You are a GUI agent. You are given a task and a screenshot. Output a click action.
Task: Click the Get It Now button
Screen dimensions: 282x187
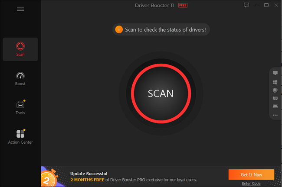(x=251, y=174)
